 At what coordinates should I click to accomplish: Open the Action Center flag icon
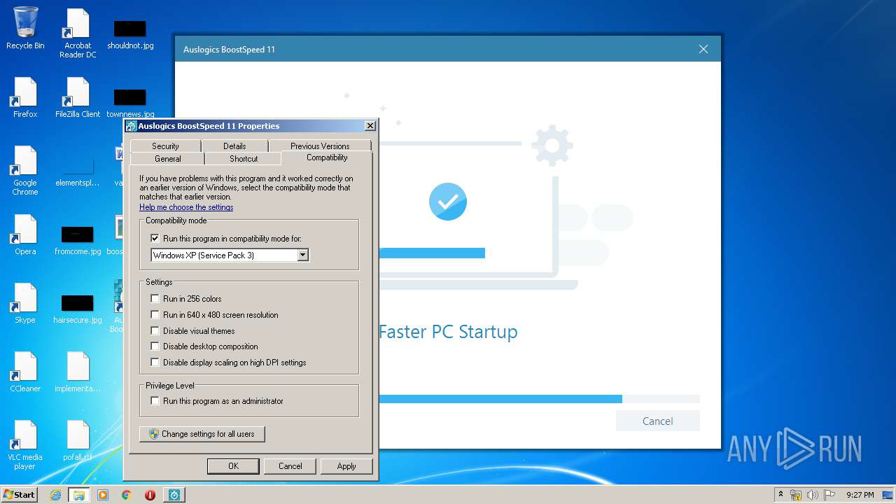click(828, 495)
